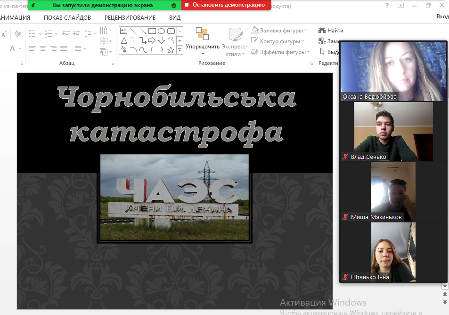This screenshot has height=315, width=449.
Task: Toggle align text left
Action: point(33,48)
